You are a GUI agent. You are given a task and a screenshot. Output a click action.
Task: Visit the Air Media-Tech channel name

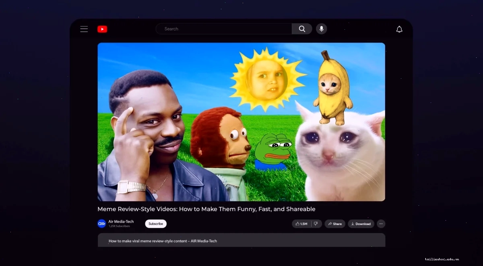(121, 221)
